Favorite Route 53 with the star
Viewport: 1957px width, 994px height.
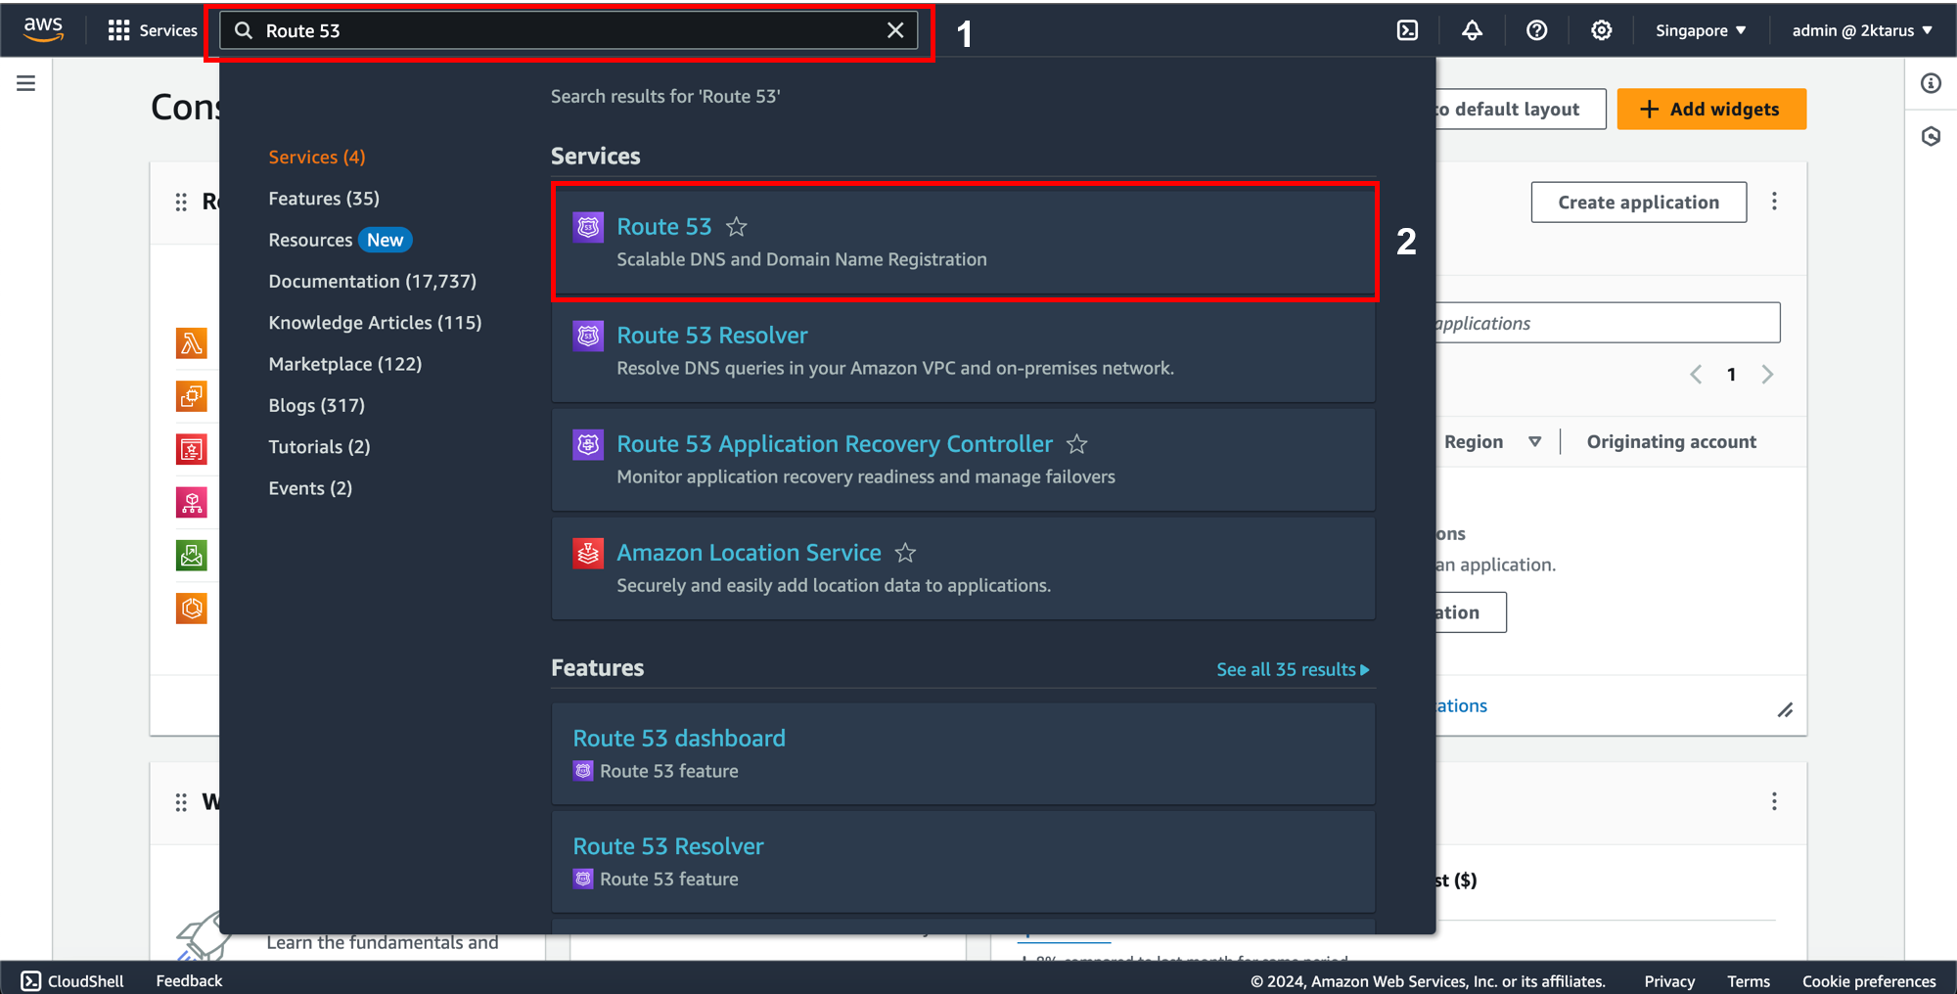tap(737, 227)
